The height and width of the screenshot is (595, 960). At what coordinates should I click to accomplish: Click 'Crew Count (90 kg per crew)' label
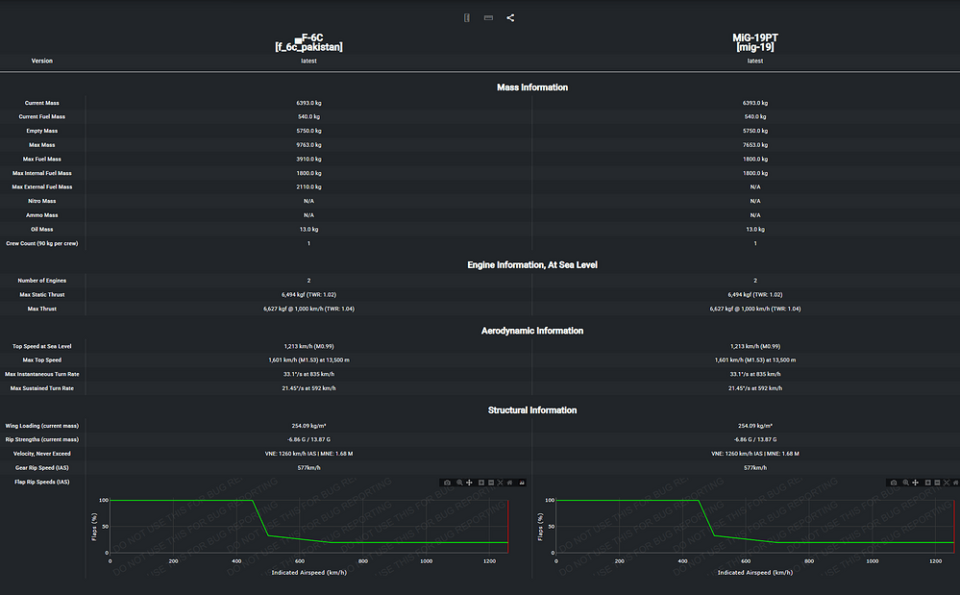[x=41, y=243]
